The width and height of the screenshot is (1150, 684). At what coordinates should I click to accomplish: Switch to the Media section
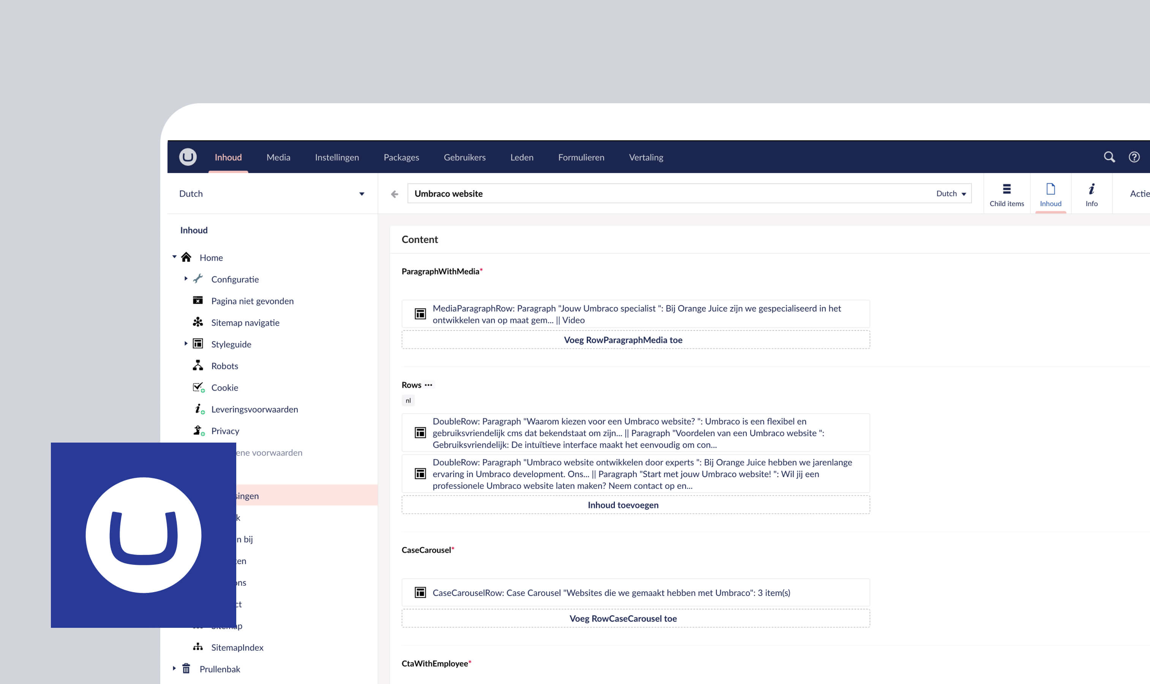click(x=278, y=157)
